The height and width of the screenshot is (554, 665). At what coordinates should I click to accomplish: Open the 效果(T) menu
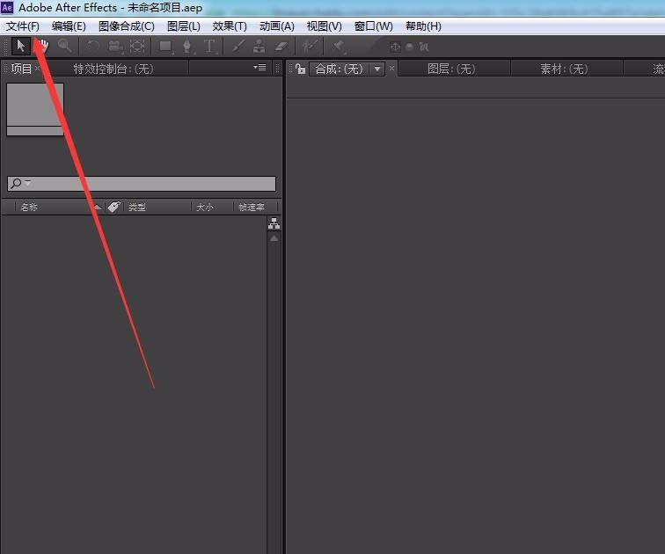click(230, 26)
